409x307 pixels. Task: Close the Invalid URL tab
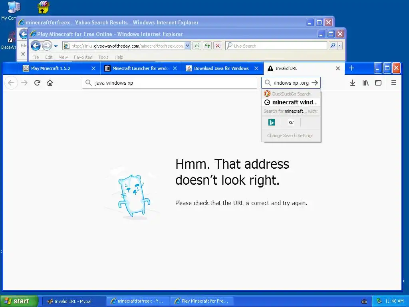[x=338, y=68]
